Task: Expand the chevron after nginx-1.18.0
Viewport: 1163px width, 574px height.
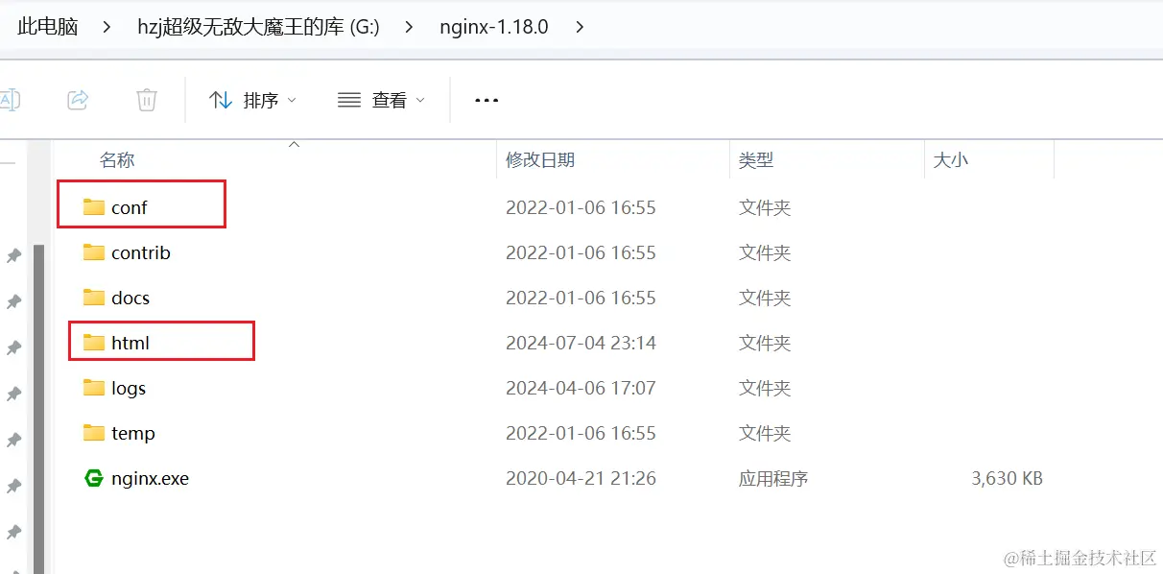Action: [x=579, y=27]
